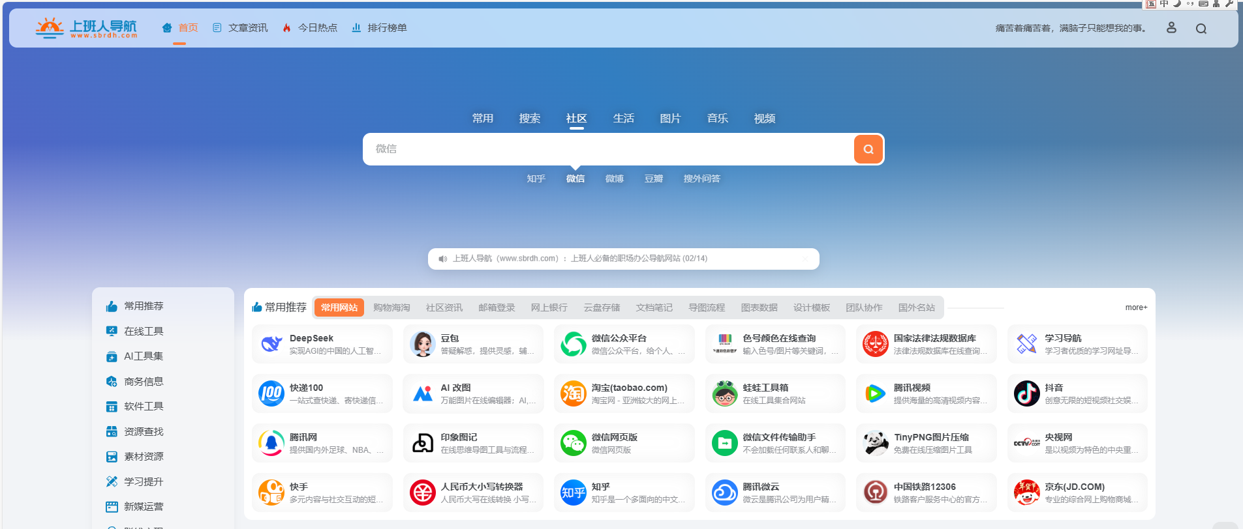Screen dimensions: 1243x529
Task: Click the 知乎 blue icon
Action: click(574, 493)
